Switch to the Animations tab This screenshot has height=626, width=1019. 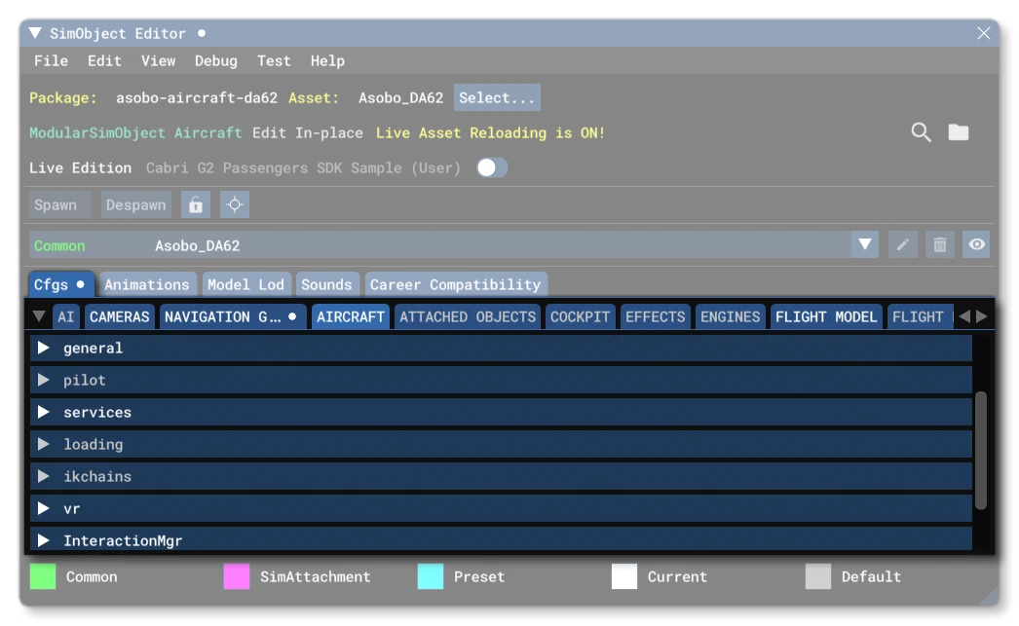pyautogui.click(x=147, y=284)
